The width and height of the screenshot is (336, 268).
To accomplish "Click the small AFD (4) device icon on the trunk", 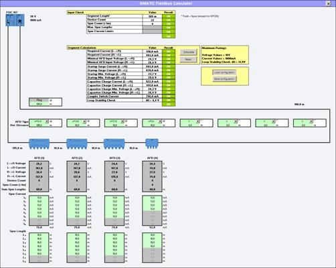I will tap(152, 143).
